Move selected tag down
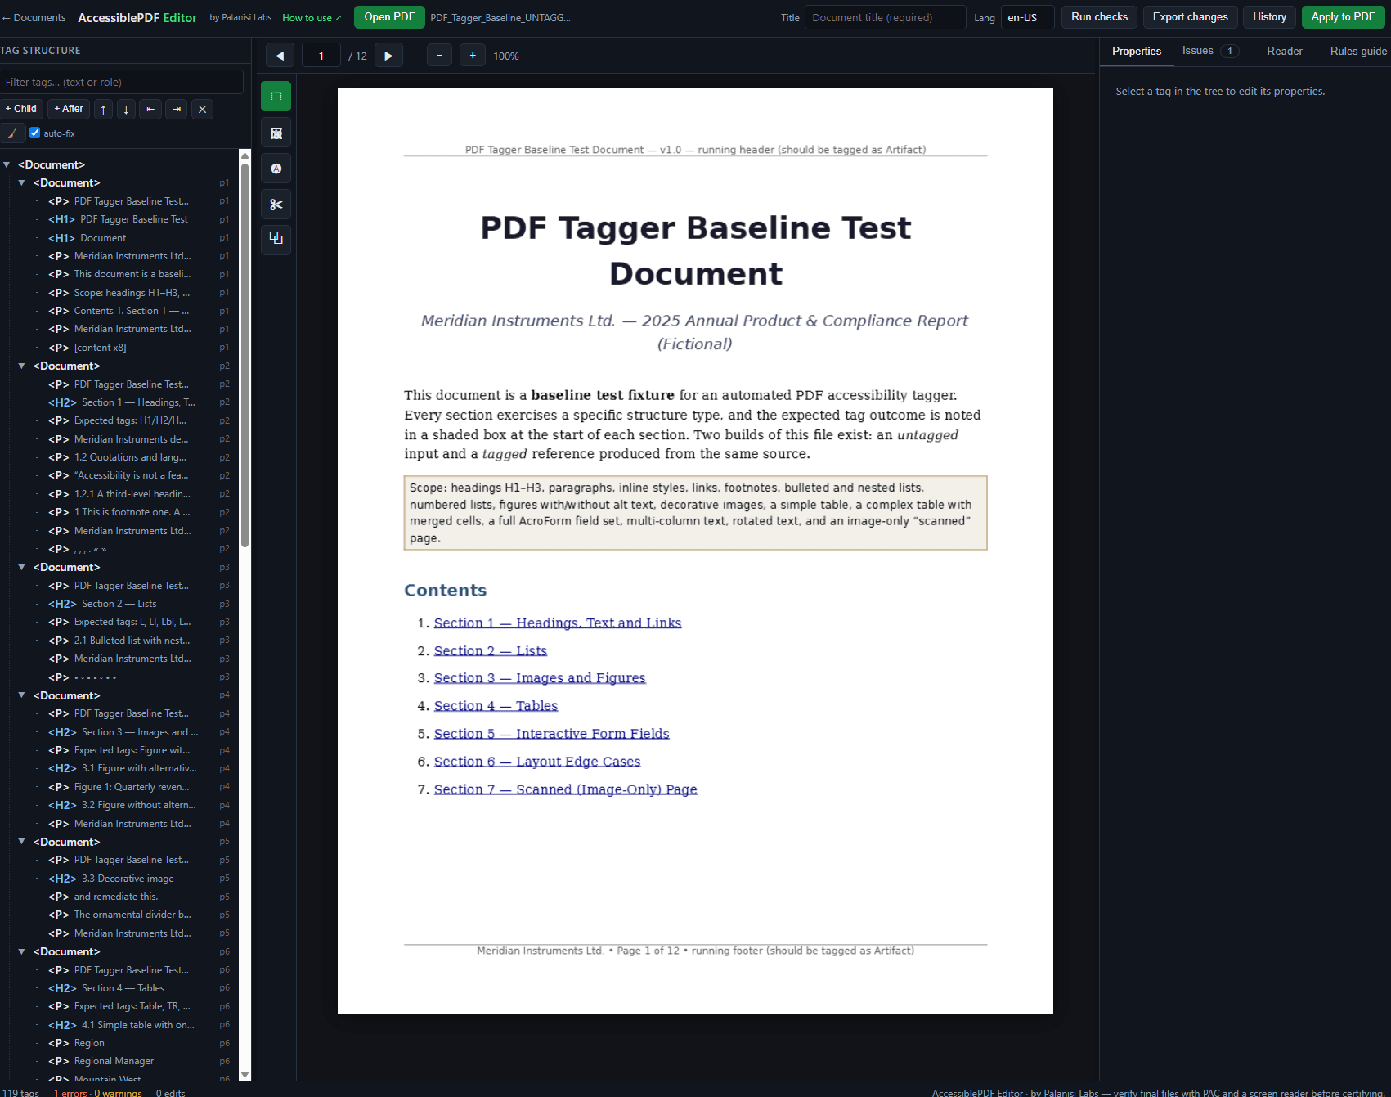The width and height of the screenshot is (1391, 1097). point(126,109)
